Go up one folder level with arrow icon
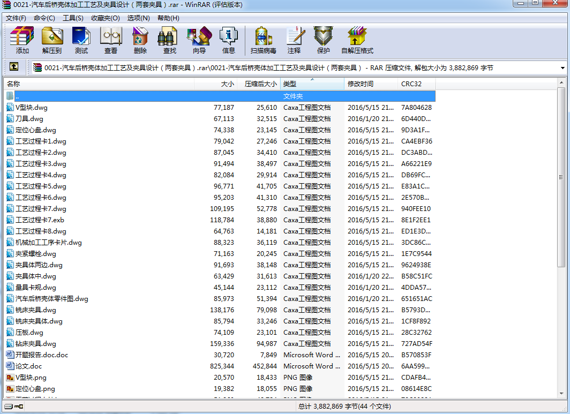 pyautogui.click(x=14, y=66)
